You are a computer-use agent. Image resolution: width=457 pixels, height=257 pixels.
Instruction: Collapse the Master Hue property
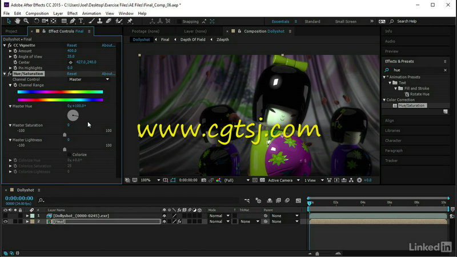coord(10,106)
